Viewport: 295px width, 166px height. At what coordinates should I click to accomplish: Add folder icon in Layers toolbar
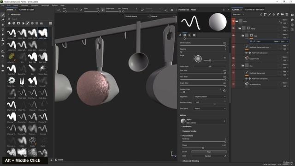(283, 14)
